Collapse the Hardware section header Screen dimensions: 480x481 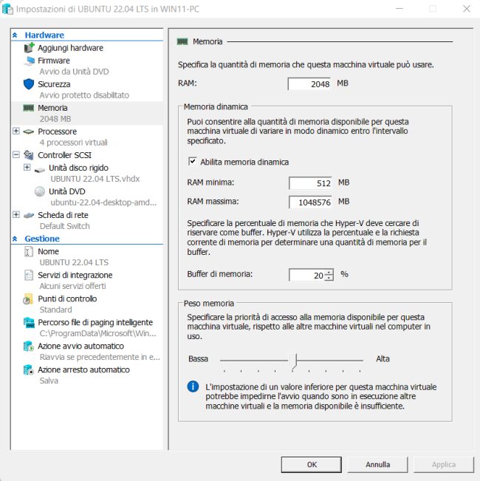pyautogui.click(x=16, y=35)
